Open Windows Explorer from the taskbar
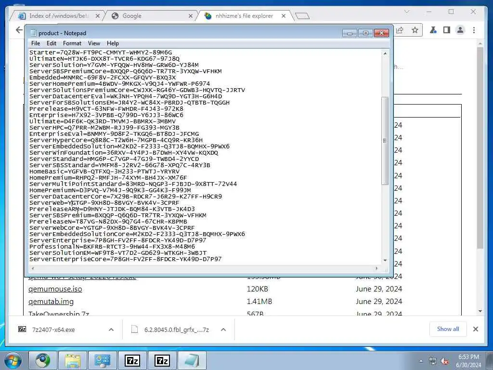Screen dimensions: 493x370 [73, 360]
